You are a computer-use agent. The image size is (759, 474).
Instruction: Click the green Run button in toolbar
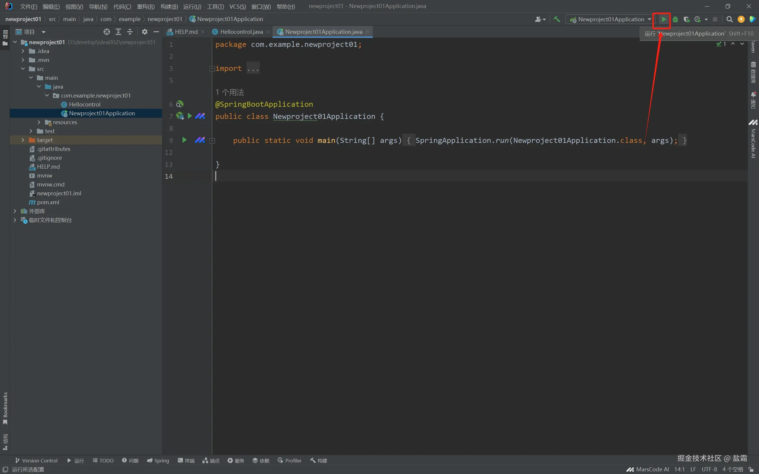664,20
